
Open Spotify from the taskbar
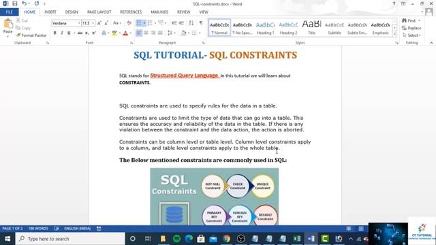tap(176, 239)
